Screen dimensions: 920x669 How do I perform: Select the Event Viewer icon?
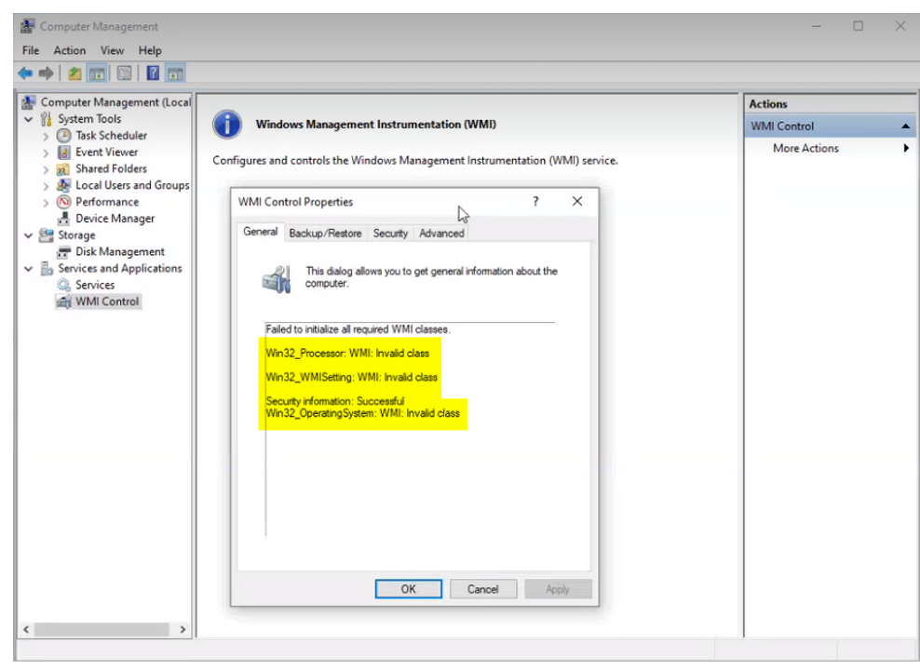coord(63,153)
